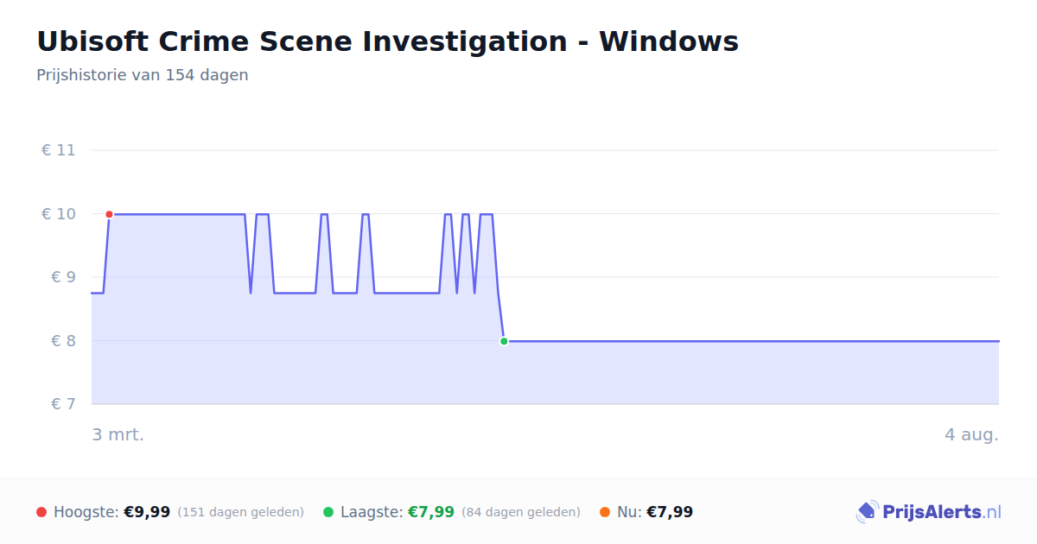Image resolution: width=1037 pixels, height=544 pixels.
Task: Select the title Ubisoft Crime Scene Investigation - Windows
Action: [387, 41]
